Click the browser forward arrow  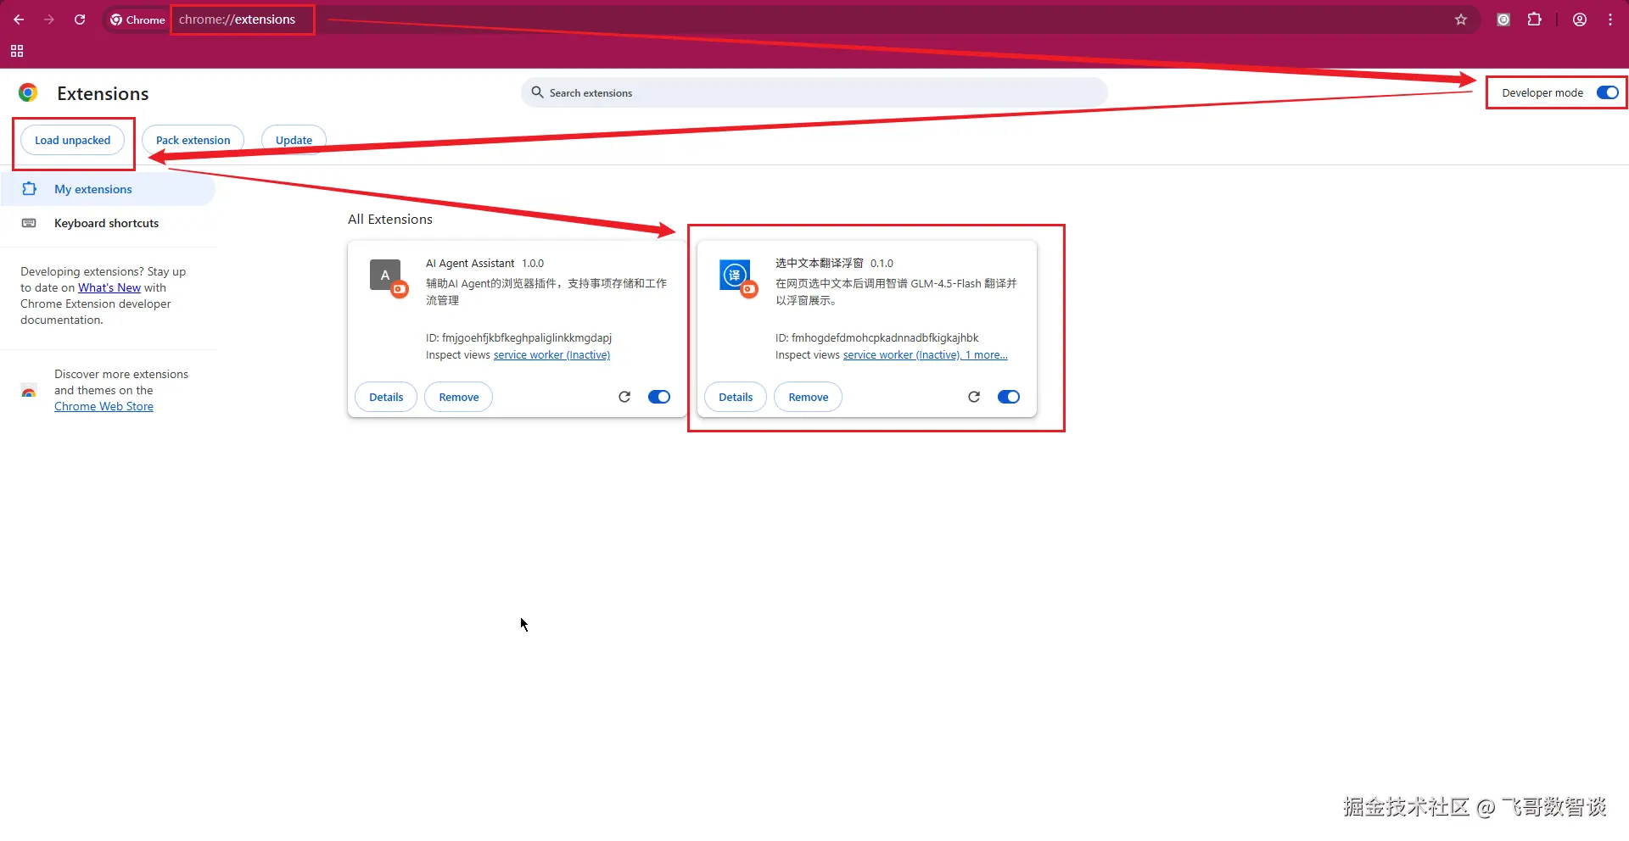tap(49, 19)
